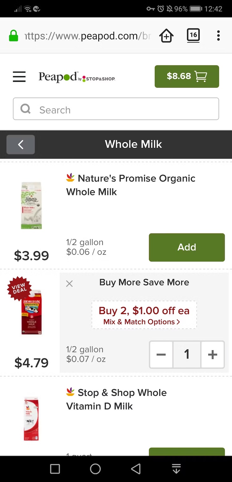
Task: Open the hamburger navigation menu
Action: click(19, 77)
